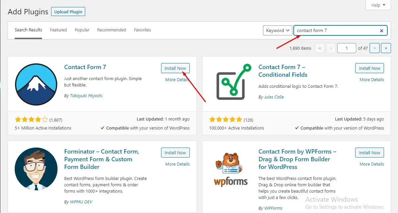
Task: Click the Contact Form 7 mountain icon
Action: pyautogui.click(x=36, y=84)
